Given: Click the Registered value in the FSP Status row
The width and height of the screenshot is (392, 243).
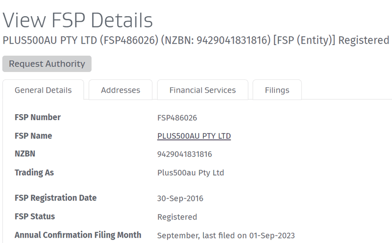Looking at the screenshot, I should 177,217.
